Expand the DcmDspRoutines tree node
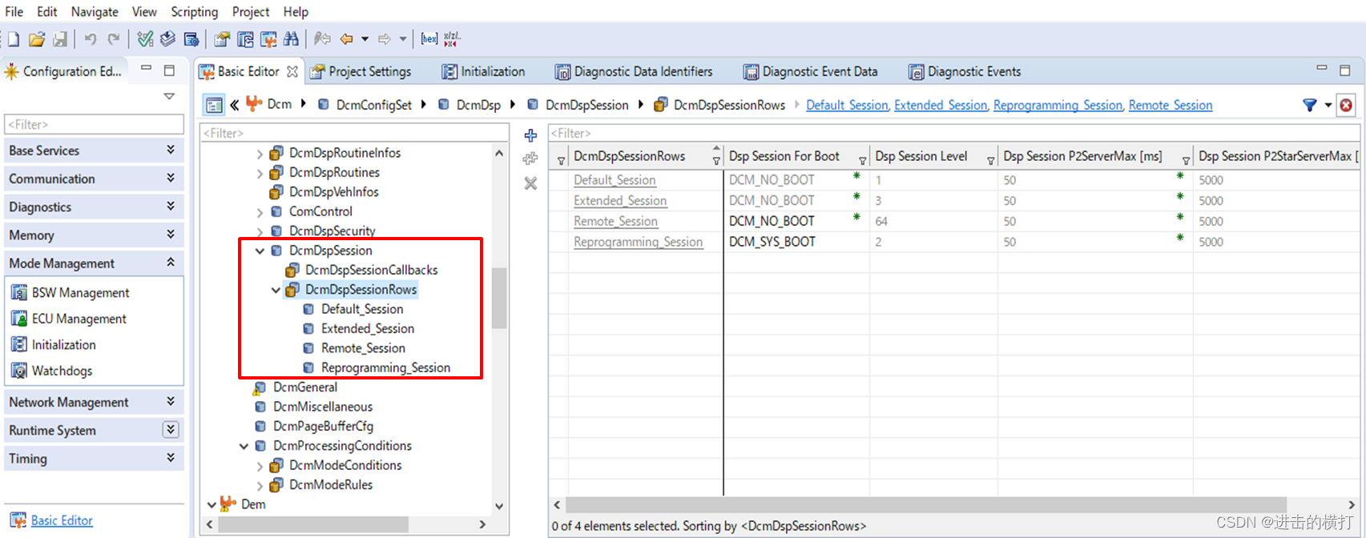 click(260, 173)
